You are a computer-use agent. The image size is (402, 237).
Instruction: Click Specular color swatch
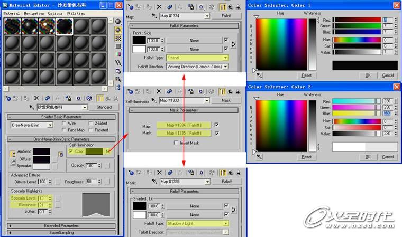tap(41, 166)
